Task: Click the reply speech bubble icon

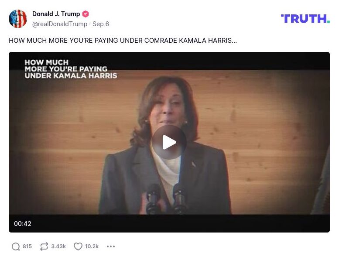Action: coord(16,246)
